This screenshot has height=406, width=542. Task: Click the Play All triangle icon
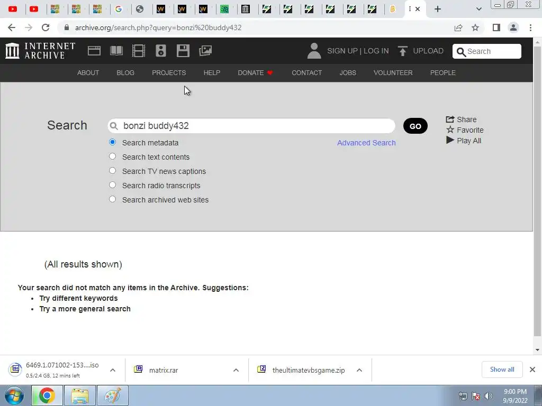pos(450,140)
